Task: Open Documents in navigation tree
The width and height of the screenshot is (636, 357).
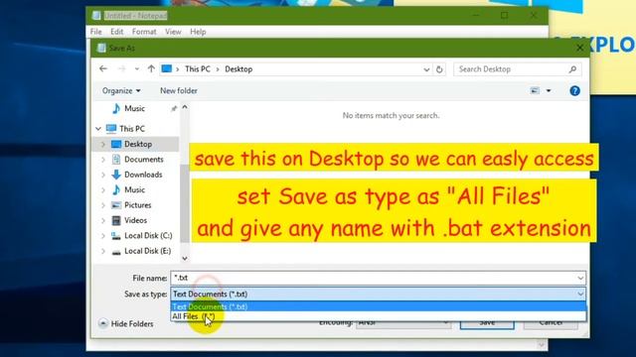Action: click(143, 160)
